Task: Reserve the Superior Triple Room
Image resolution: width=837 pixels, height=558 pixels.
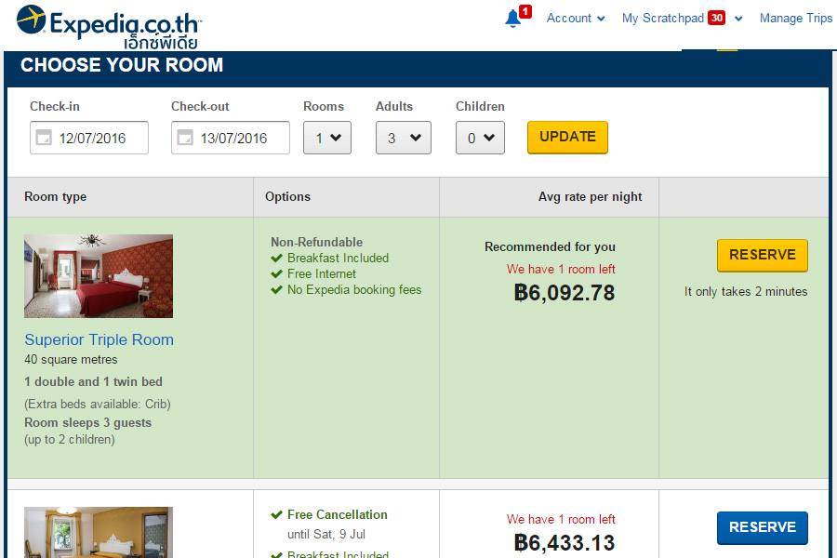Action: point(762,255)
